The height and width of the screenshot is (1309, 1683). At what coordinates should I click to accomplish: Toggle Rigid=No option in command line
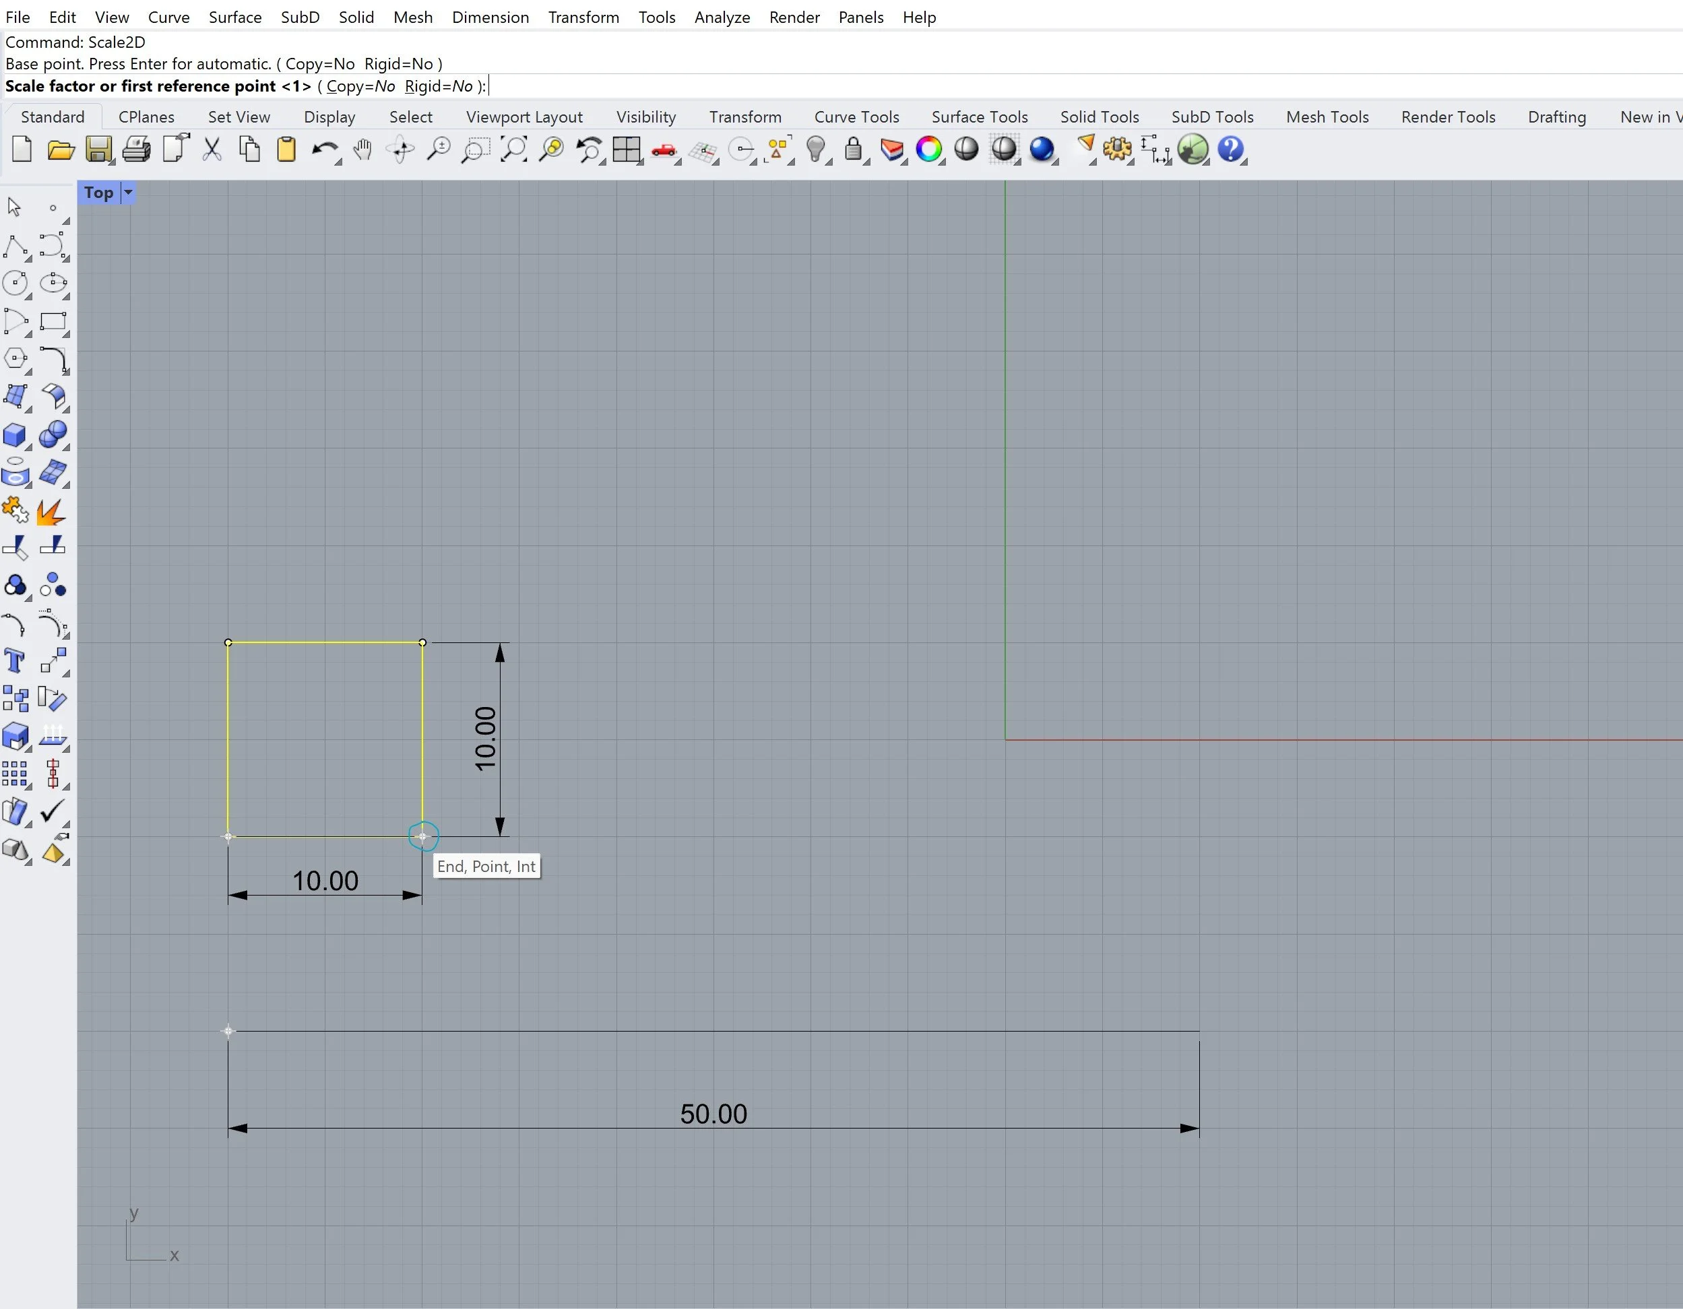(439, 86)
